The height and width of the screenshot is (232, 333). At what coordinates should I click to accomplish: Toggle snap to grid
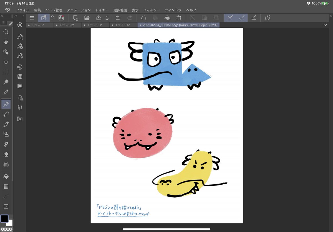click(253, 18)
